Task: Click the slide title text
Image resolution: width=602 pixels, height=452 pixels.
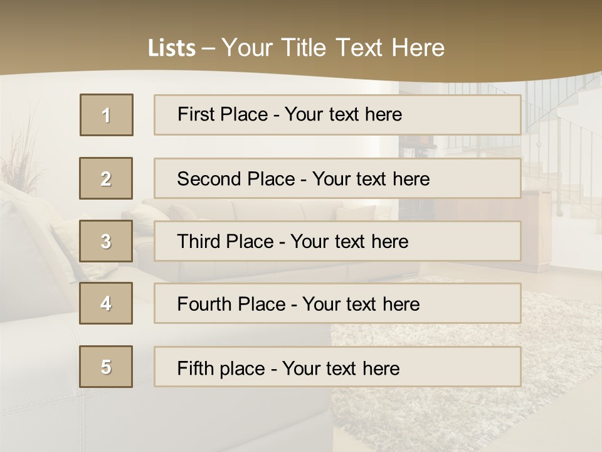Action: click(x=296, y=48)
